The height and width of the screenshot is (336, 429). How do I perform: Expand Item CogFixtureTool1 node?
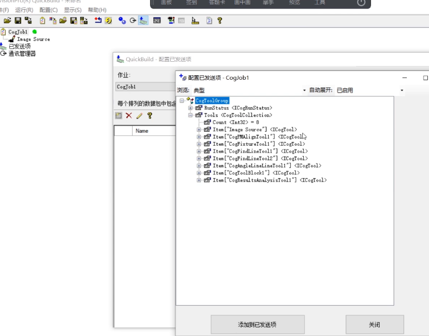click(199, 144)
